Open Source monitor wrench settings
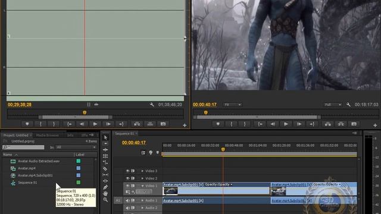 tap(152, 105)
